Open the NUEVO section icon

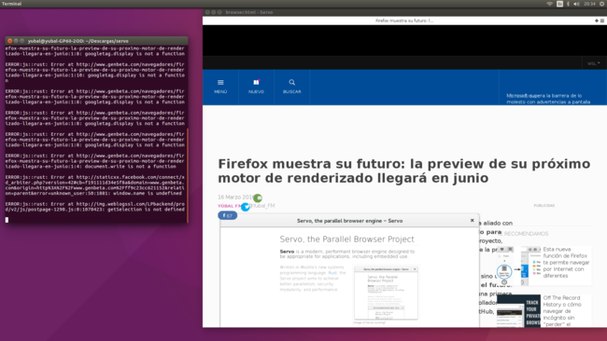click(x=256, y=82)
